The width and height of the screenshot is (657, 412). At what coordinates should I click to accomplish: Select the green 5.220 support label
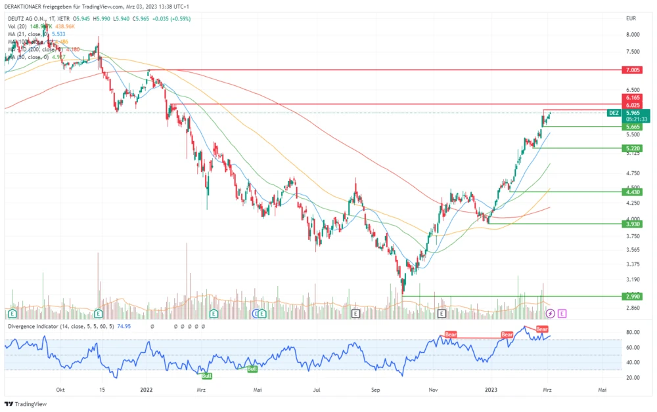click(633, 148)
